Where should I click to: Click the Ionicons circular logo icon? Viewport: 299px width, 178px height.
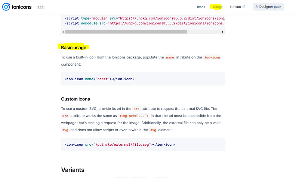6,7
